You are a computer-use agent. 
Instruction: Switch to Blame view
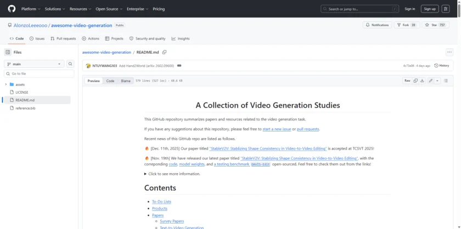click(x=126, y=81)
